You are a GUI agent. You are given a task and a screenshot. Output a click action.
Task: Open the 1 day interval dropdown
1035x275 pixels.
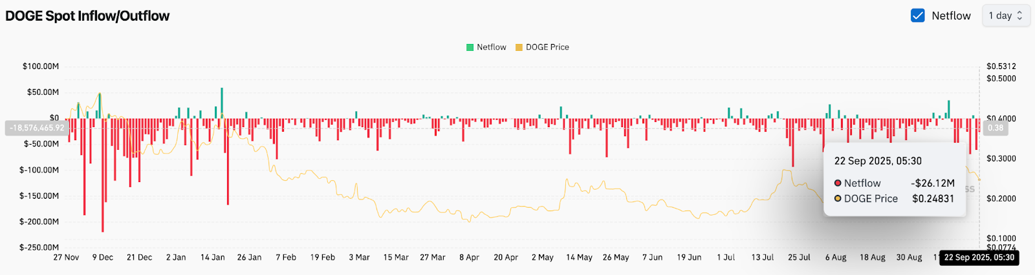point(1006,15)
